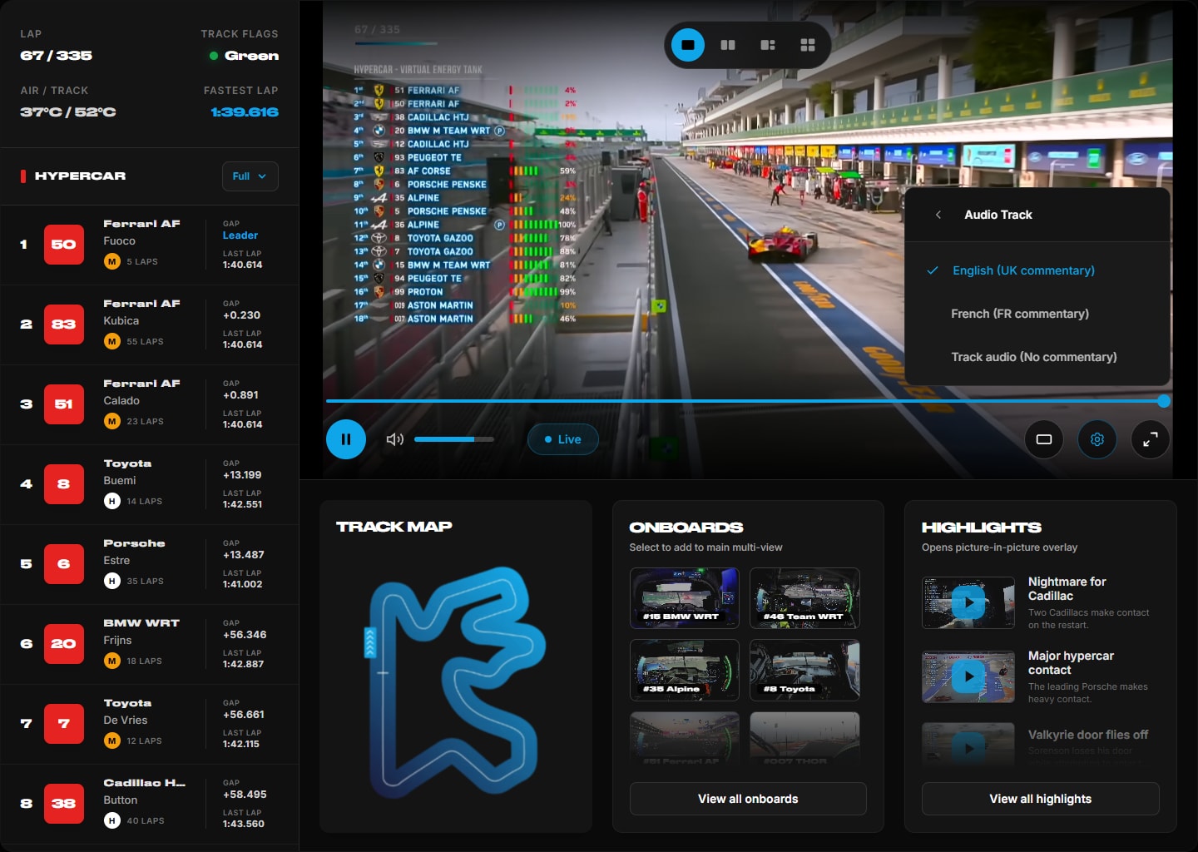Open the video settings gear
This screenshot has height=852, width=1198.
(1097, 439)
